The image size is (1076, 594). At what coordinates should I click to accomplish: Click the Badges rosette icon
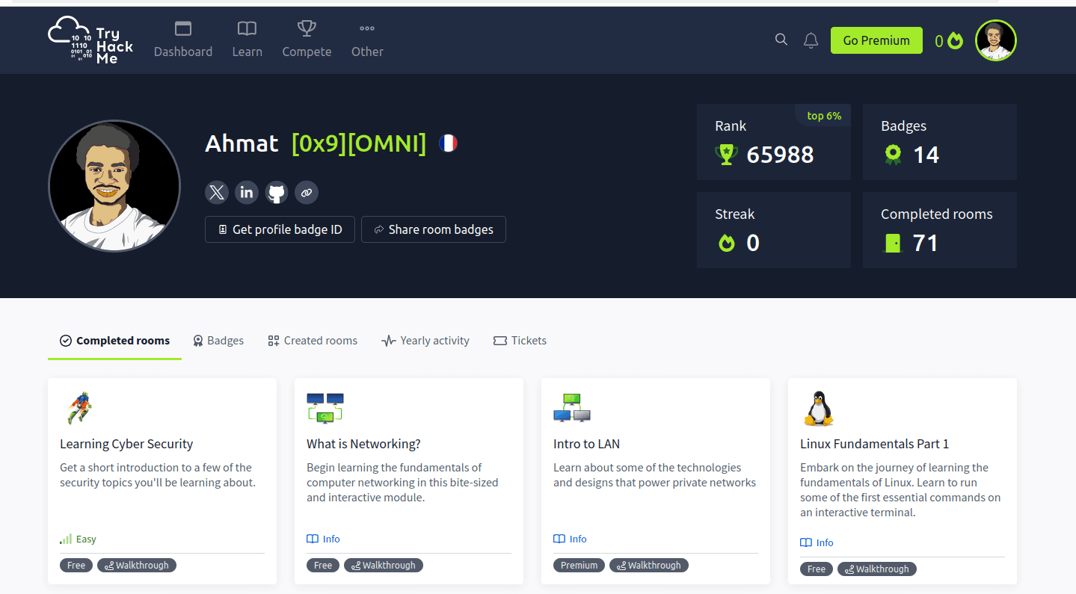[x=892, y=155]
